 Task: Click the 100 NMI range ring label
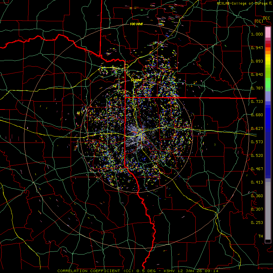click(x=136, y=24)
